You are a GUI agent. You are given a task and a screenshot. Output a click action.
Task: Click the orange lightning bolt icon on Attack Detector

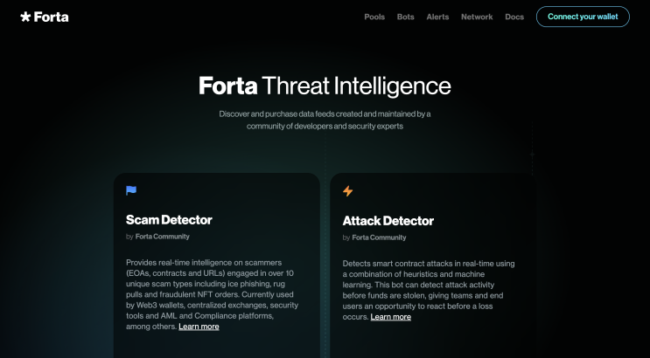tap(348, 191)
